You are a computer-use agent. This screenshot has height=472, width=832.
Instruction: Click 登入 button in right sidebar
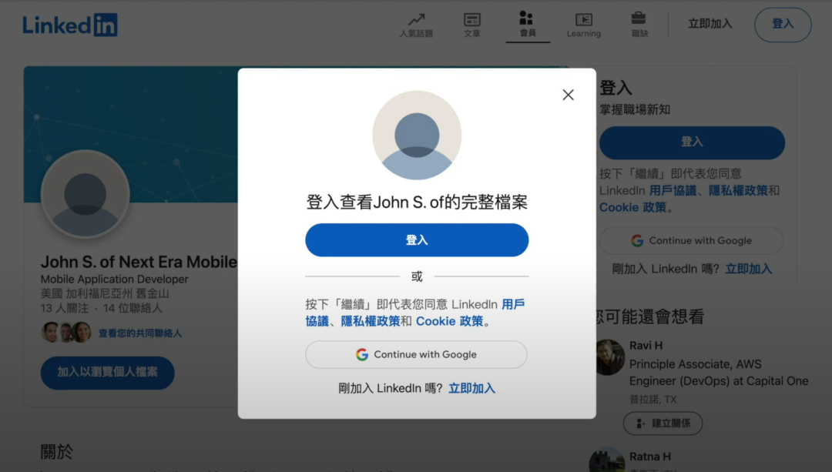pyautogui.click(x=692, y=142)
